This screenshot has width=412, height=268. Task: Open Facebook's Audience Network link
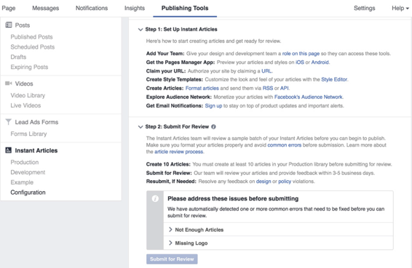pos(309,97)
